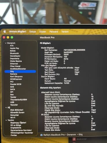The image size is (107, 143).
Task: Select Ethernet in the sidebar
Action: click(x=14, y=64)
